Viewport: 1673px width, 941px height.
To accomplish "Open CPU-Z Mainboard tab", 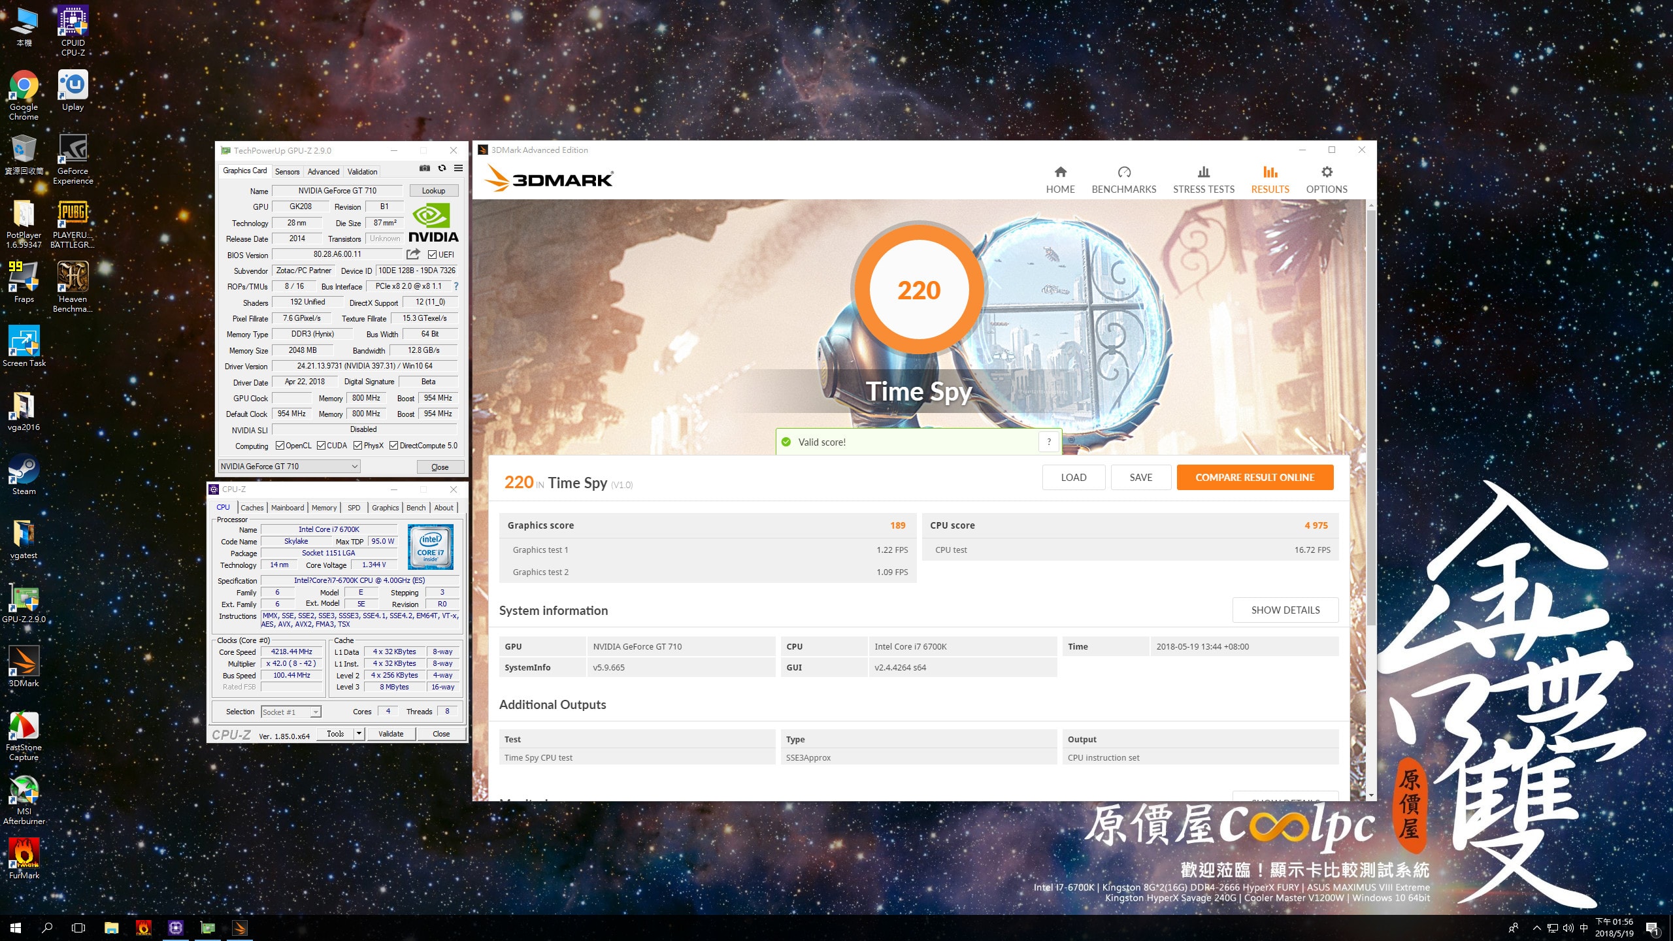I will pos(288,508).
